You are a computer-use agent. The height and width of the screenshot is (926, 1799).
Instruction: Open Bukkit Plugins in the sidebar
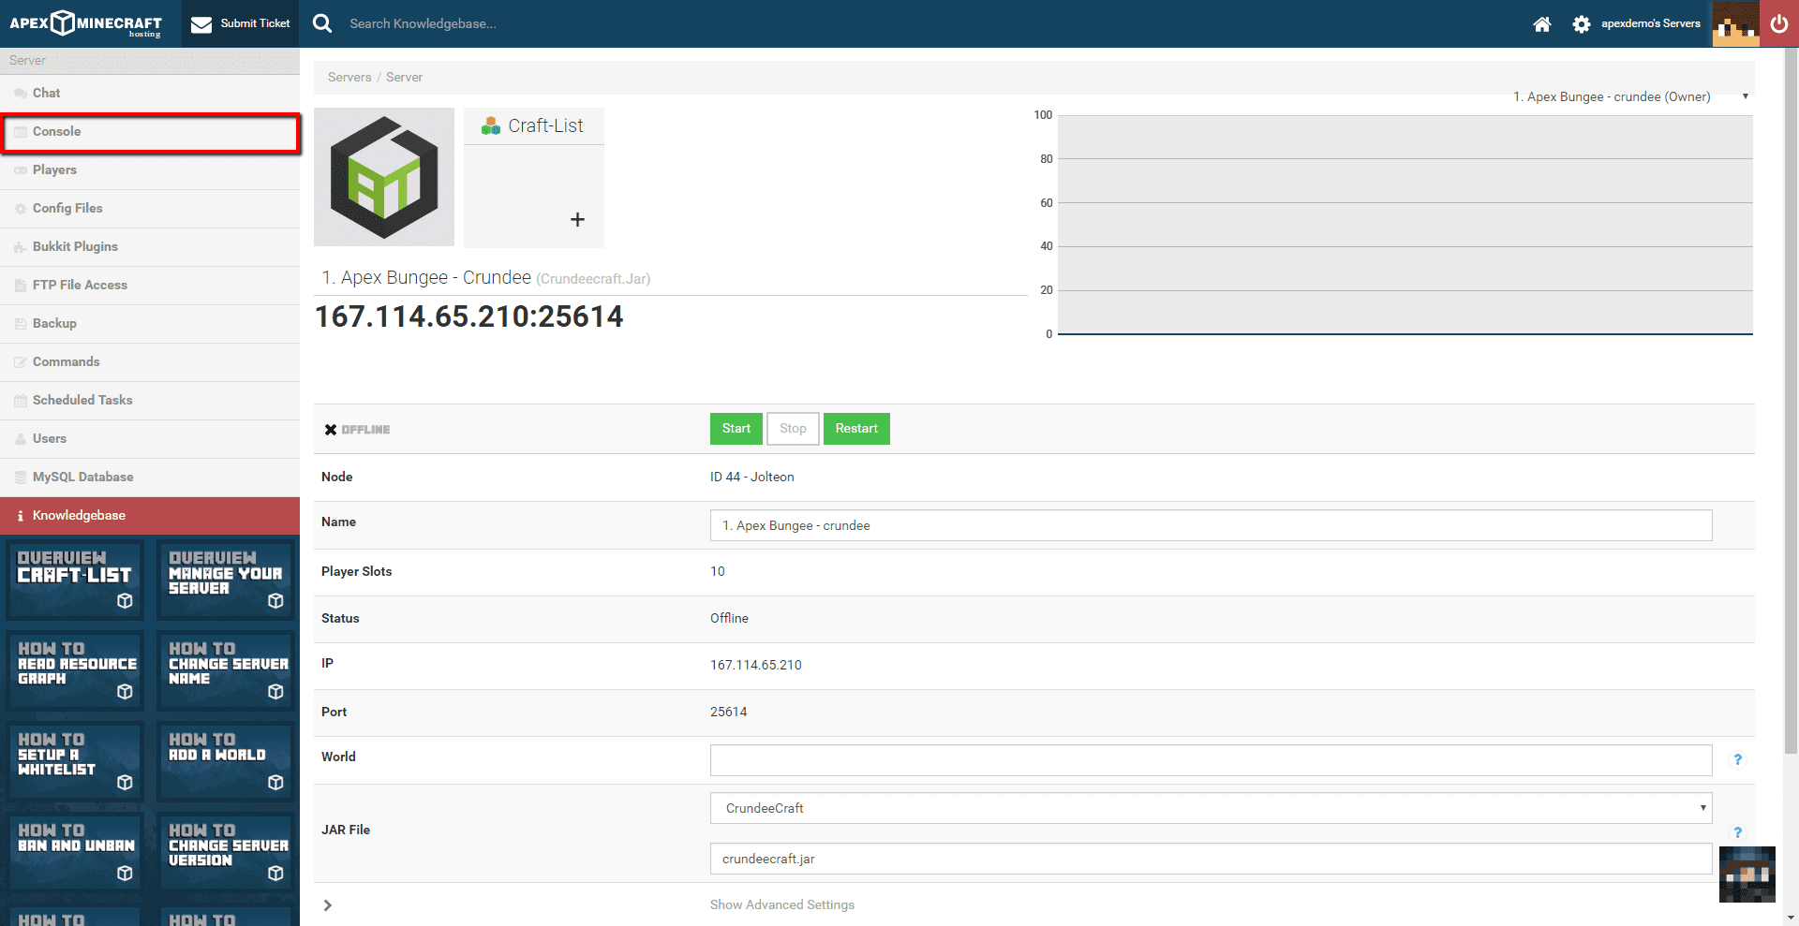click(x=150, y=247)
